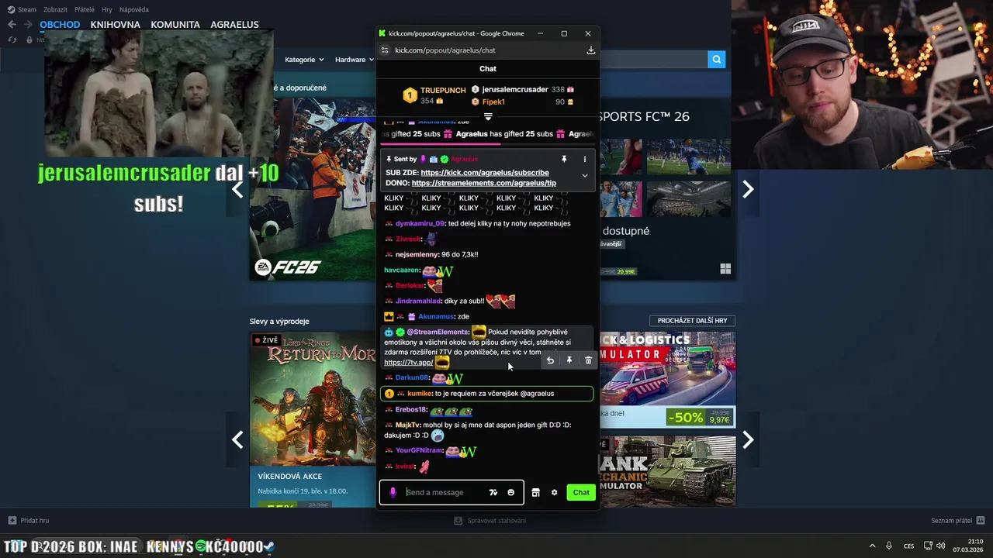The image size is (993, 558).
Task: Show previous special offer with lower left arrow
Action: click(x=237, y=439)
